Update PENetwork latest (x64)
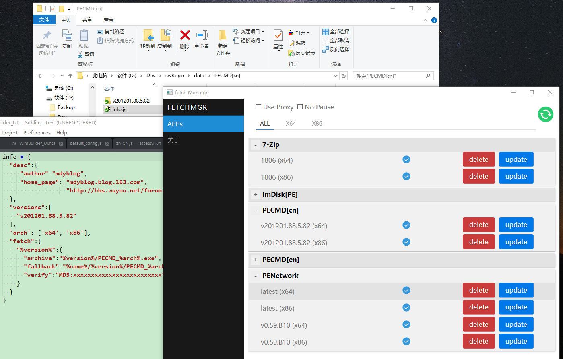The width and height of the screenshot is (563, 359). [516, 290]
